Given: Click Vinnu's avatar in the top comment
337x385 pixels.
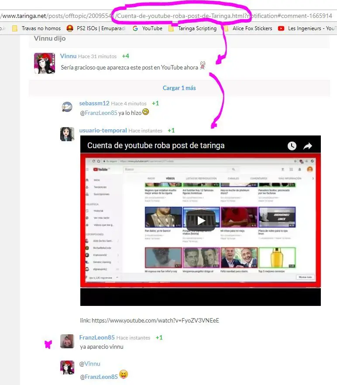Looking at the screenshot, I should (x=45, y=63).
